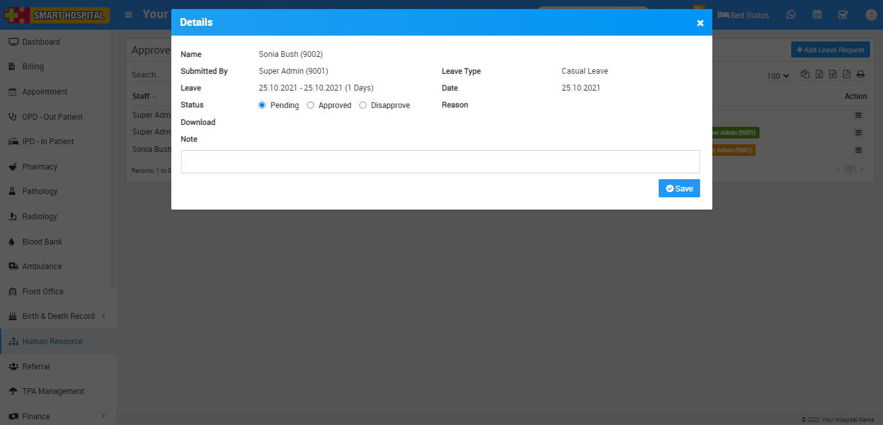This screenshot has width=883, height=425.
Task: Click the Note text input field
Action: [440, 162]
